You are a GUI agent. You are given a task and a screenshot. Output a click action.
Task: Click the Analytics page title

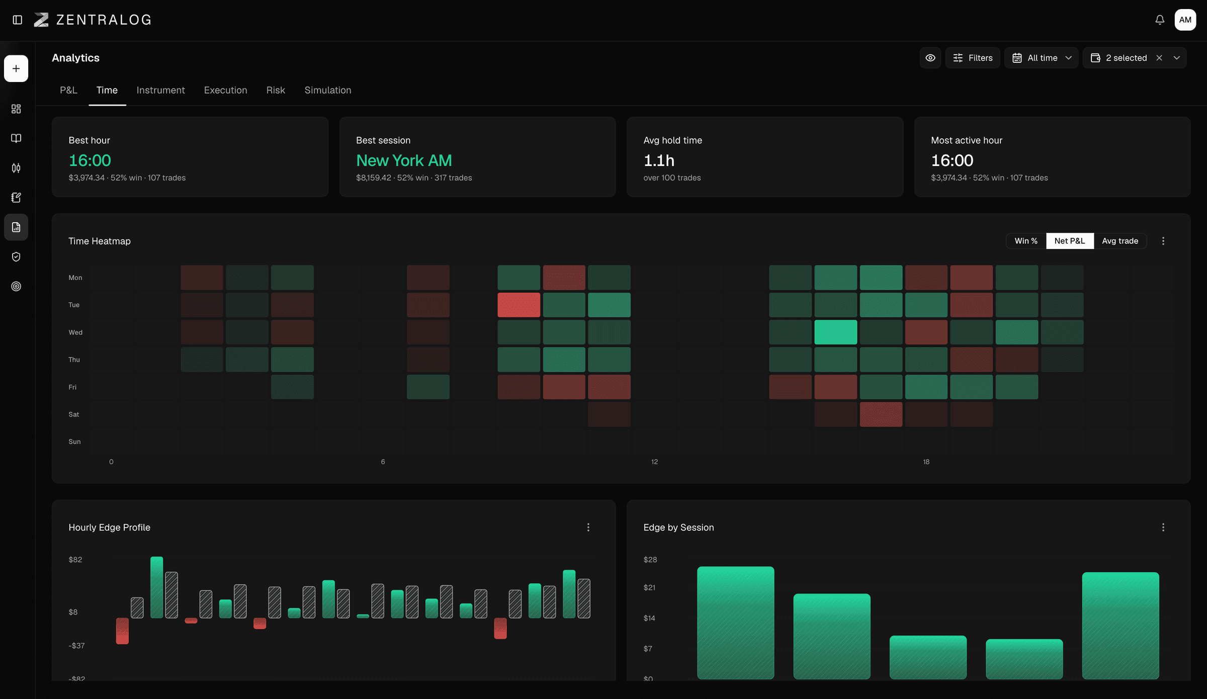pos(75,58)
